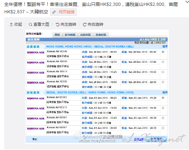Click Korean Air logo in KE604 row
This screenshot has height=150, width=189.
[x=36, y=62]
